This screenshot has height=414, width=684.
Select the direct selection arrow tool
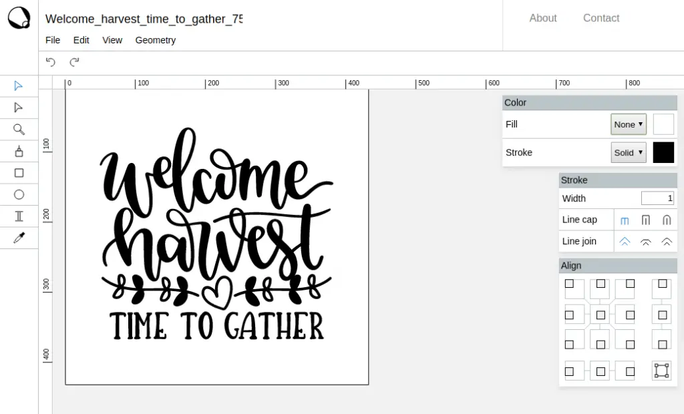[19, 108]
